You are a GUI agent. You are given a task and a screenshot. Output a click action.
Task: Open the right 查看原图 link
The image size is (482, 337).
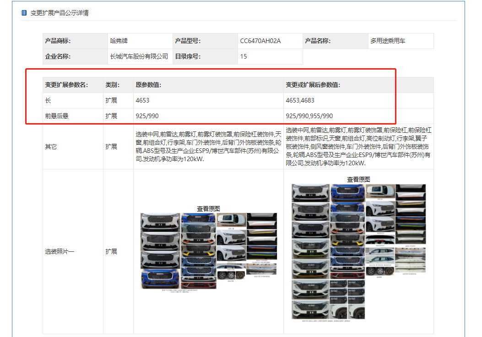tap(358, 179)
